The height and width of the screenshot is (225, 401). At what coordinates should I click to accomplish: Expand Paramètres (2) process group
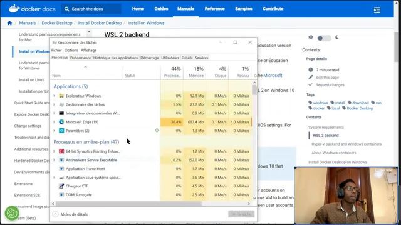pyautogui.click(x=54, y=131)
